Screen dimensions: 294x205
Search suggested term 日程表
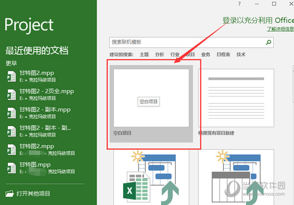[x=223, y=55]
